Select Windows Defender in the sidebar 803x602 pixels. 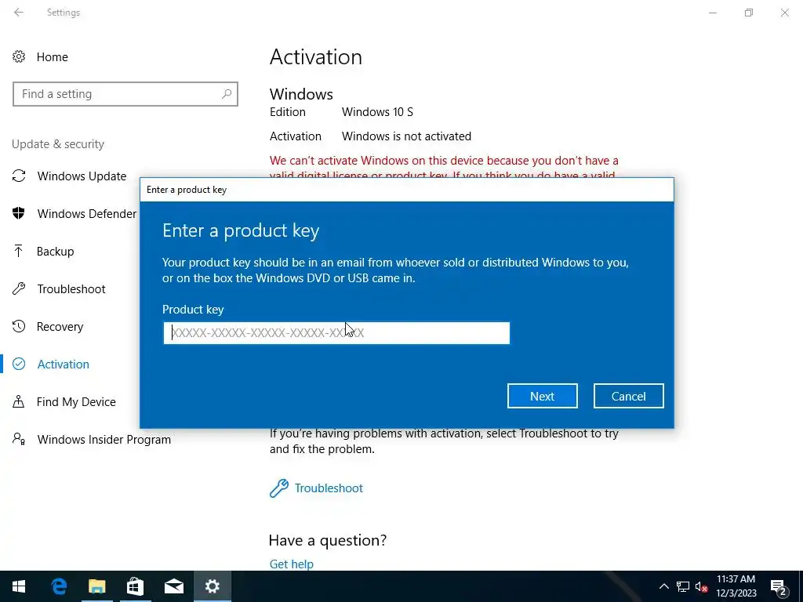tap(86, 213)
